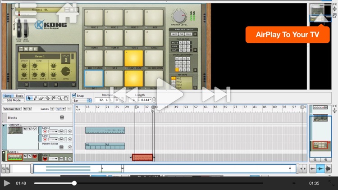Mute the Redrum 1 track
This screenshot has width=338, height=190.
pyautogui.click(x=25, y=129)
